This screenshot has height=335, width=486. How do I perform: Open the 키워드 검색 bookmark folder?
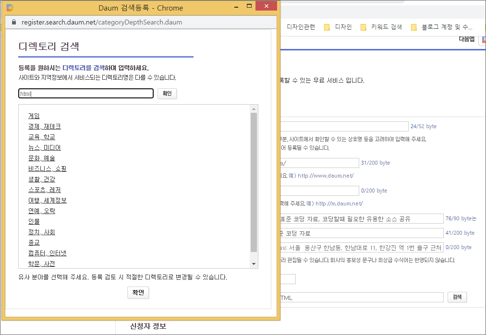pyautogui.click(x=381, y=27)
